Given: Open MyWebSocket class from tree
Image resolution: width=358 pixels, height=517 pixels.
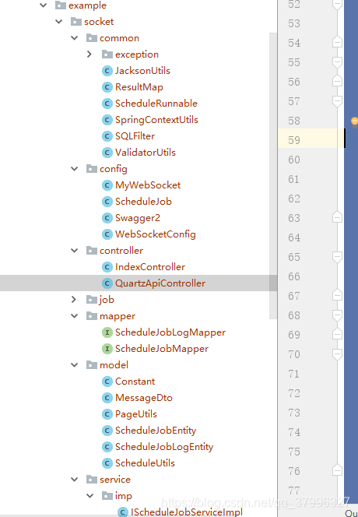Looking at the screenshot, I should [x=148, y=185].
